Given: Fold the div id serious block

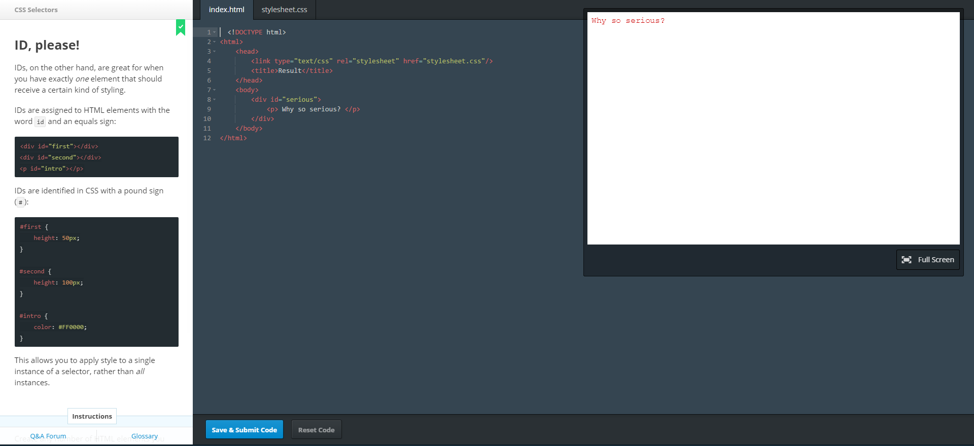Looking at the screenshot, I should point(215,100).
